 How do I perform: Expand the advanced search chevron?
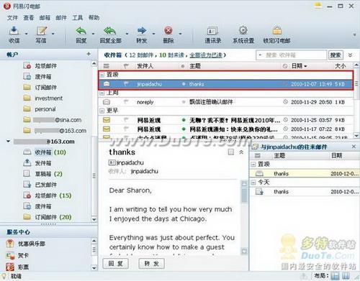(350, 55)
